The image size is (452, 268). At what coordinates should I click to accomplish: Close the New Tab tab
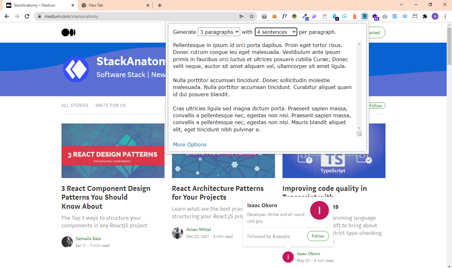[x=148, y=5]
